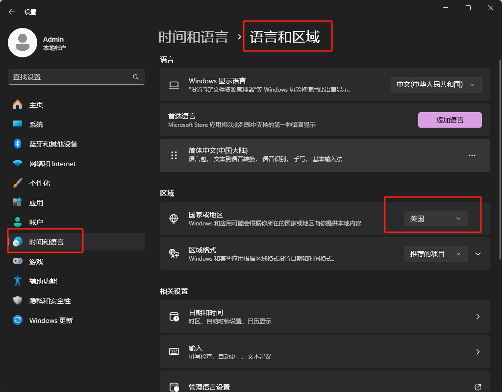This screenshot has height=392, width=502.
Task: Click the magnifier icon in the search box
Action: (x=136, y=77)
